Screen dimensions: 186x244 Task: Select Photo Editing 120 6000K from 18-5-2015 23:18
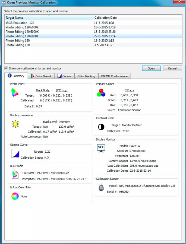pos(93,27)
